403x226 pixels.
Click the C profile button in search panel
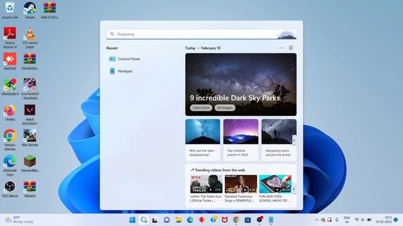[x=291, y=48]
